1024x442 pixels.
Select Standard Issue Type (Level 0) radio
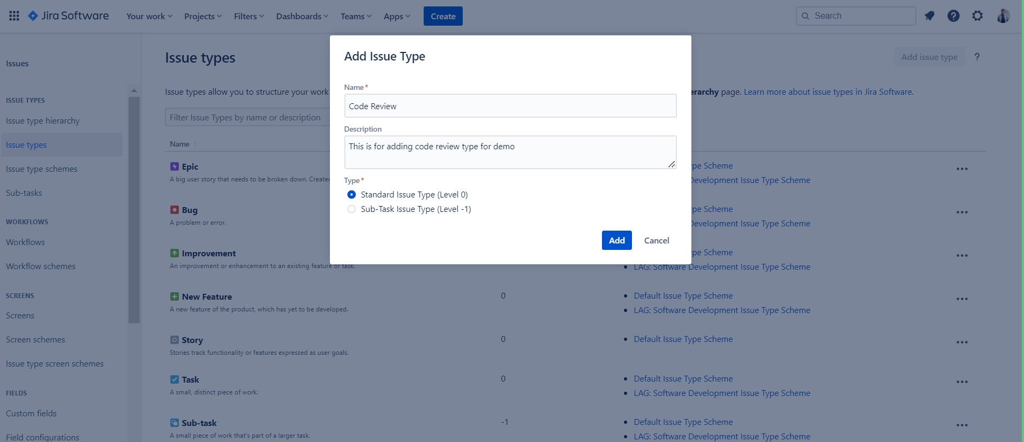(351, 195)
